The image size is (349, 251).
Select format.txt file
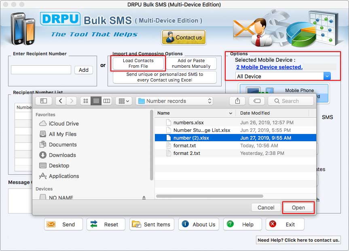235,146
